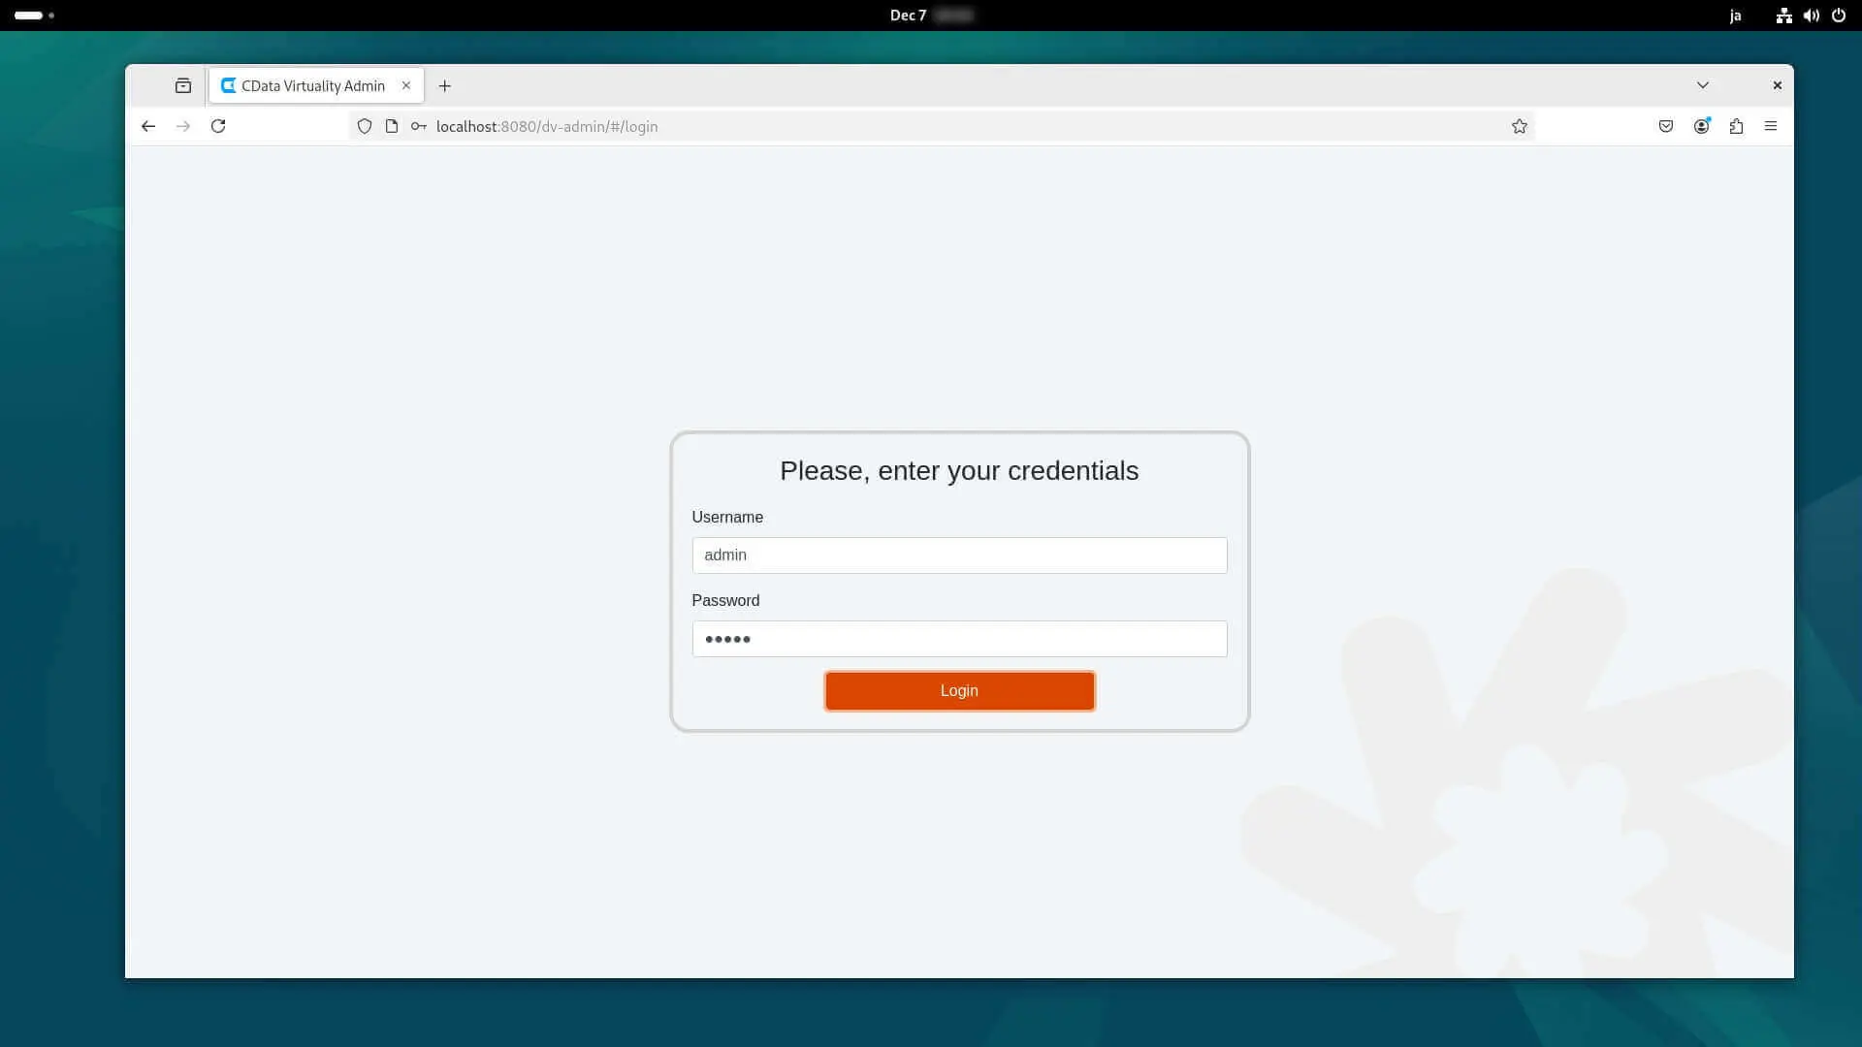Open the shield tracking protection icon

pos(365,126)
